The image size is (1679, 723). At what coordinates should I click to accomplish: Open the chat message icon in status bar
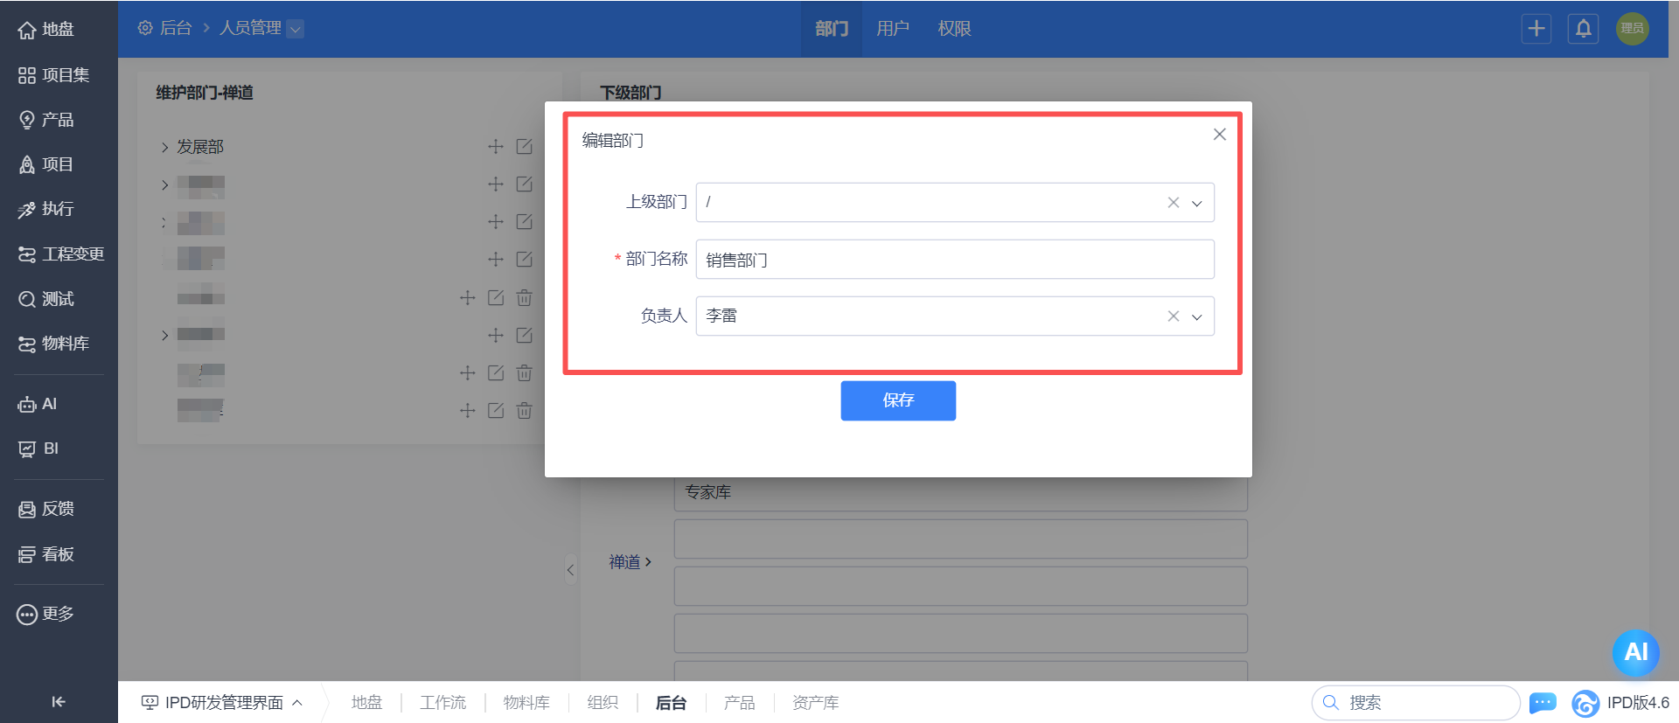pos(1543,702)
